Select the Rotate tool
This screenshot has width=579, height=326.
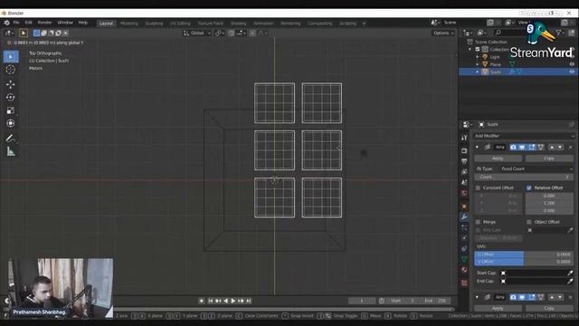coord(10,97)
